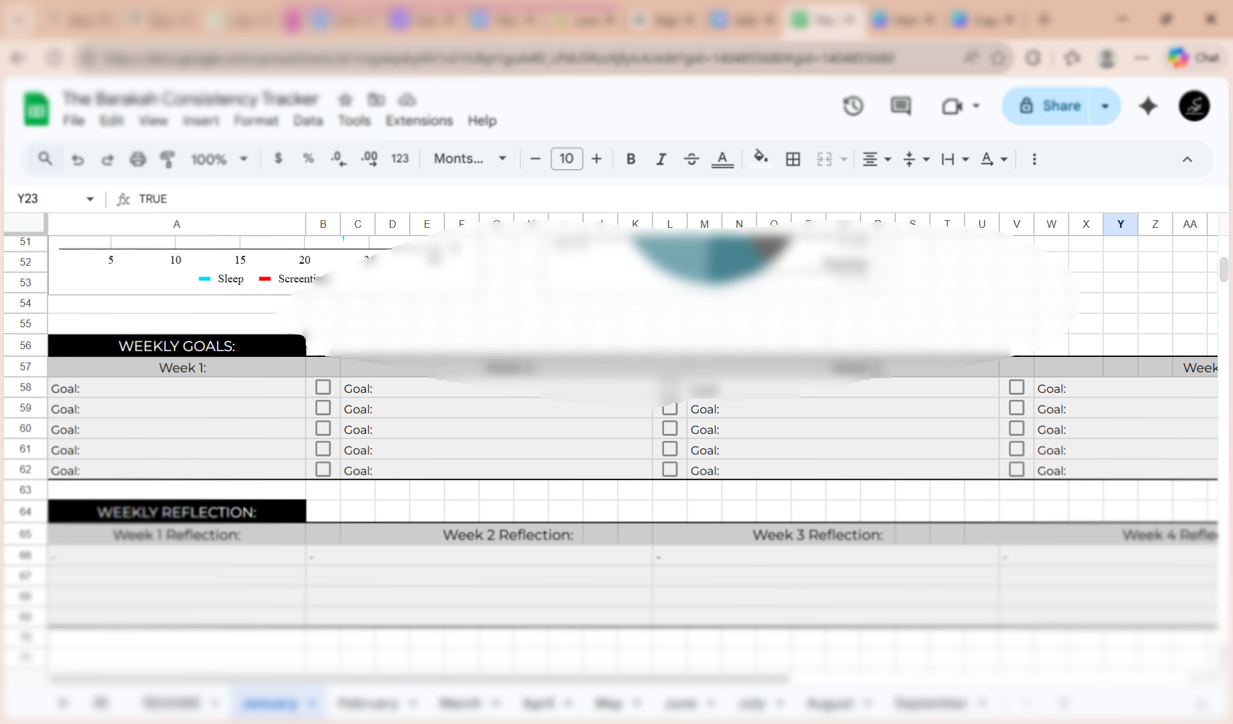Check the first Goal checkbox under Week 1

[323, 386]
